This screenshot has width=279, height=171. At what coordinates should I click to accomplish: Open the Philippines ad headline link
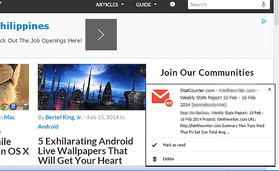(x=25, y=26)
